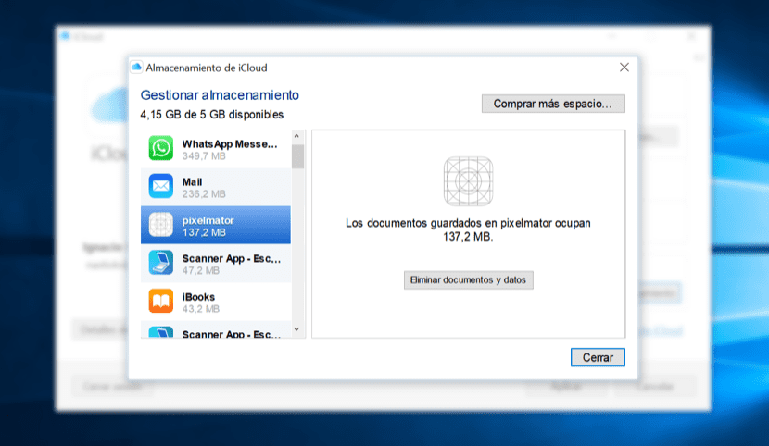Click the pixelmator placeholder icon in list
The image size is (769, 446).
(x=161, y=225)
